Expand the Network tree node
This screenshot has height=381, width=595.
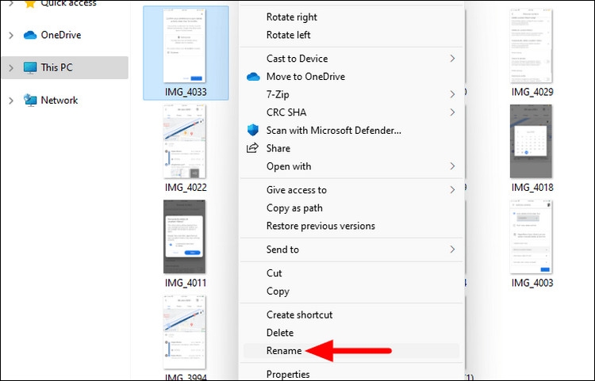11,101
